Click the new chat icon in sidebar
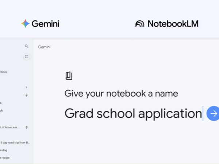219x164 pixels. 26,57
